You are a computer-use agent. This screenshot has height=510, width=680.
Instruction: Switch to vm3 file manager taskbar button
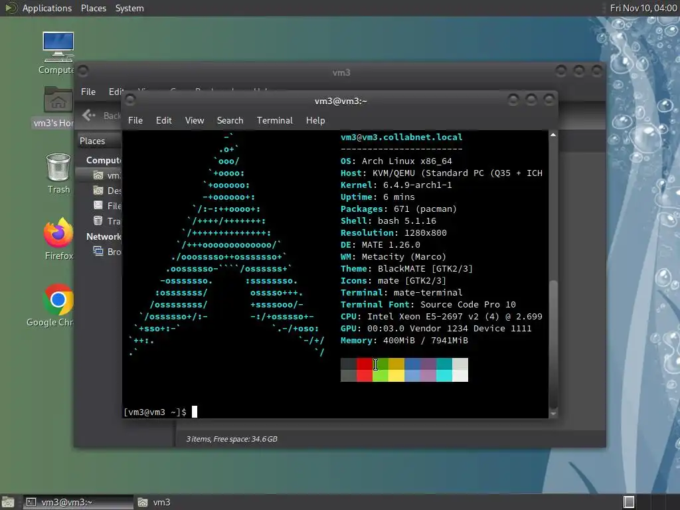[154, 502]
